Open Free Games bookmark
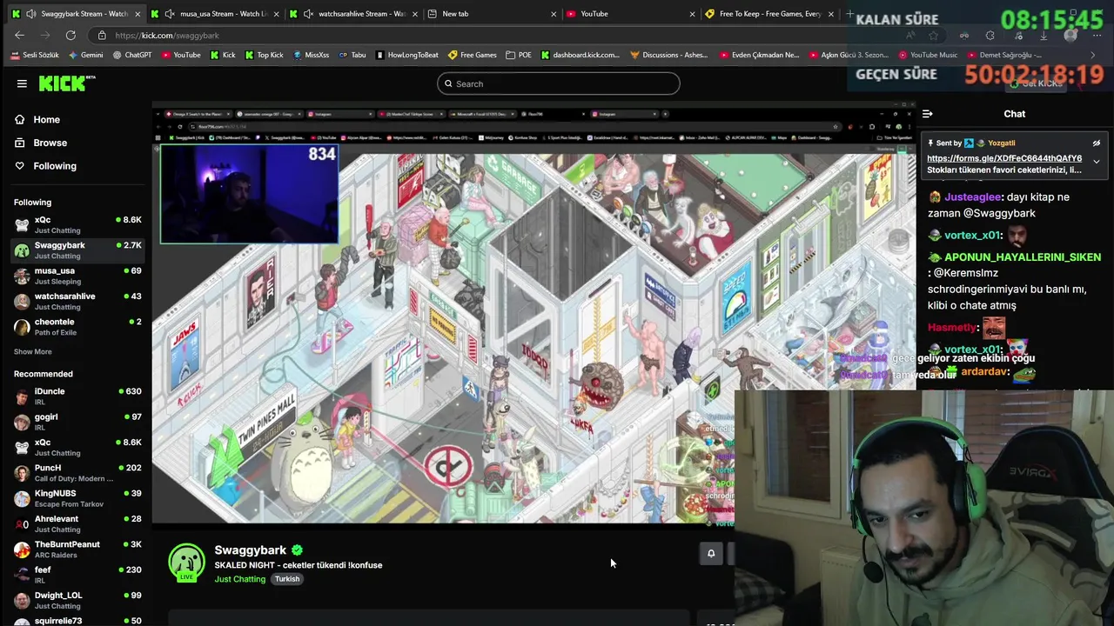 click(x=473, y=55)
